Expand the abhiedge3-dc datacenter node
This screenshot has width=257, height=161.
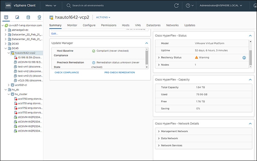[5, 30]
